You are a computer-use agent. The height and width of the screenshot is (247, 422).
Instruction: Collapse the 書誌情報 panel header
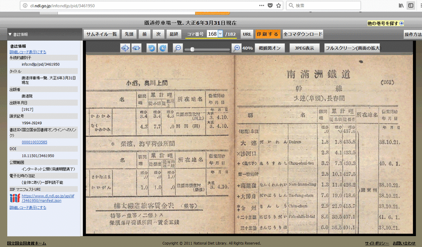[45, 34]
